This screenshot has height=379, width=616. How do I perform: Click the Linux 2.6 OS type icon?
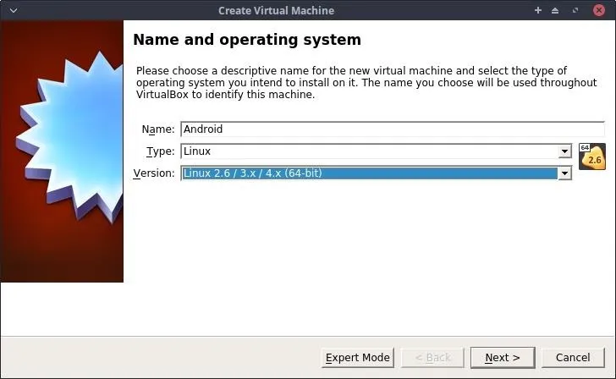[592, 157]
